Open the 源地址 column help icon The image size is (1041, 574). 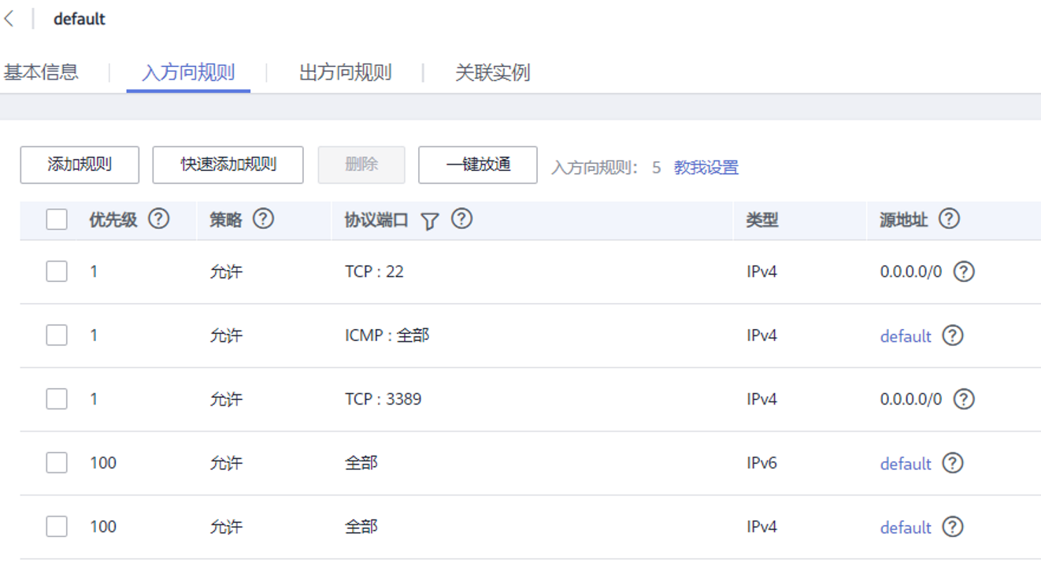(950, 219)
